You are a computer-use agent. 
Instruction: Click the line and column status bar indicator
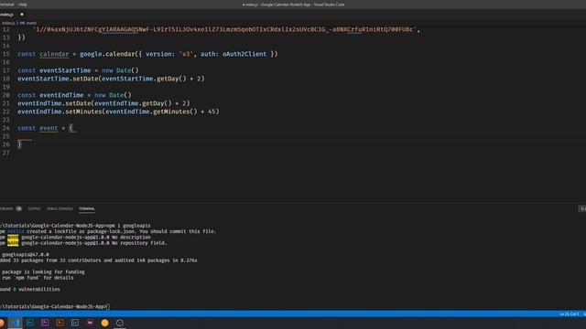click(569, 314)
